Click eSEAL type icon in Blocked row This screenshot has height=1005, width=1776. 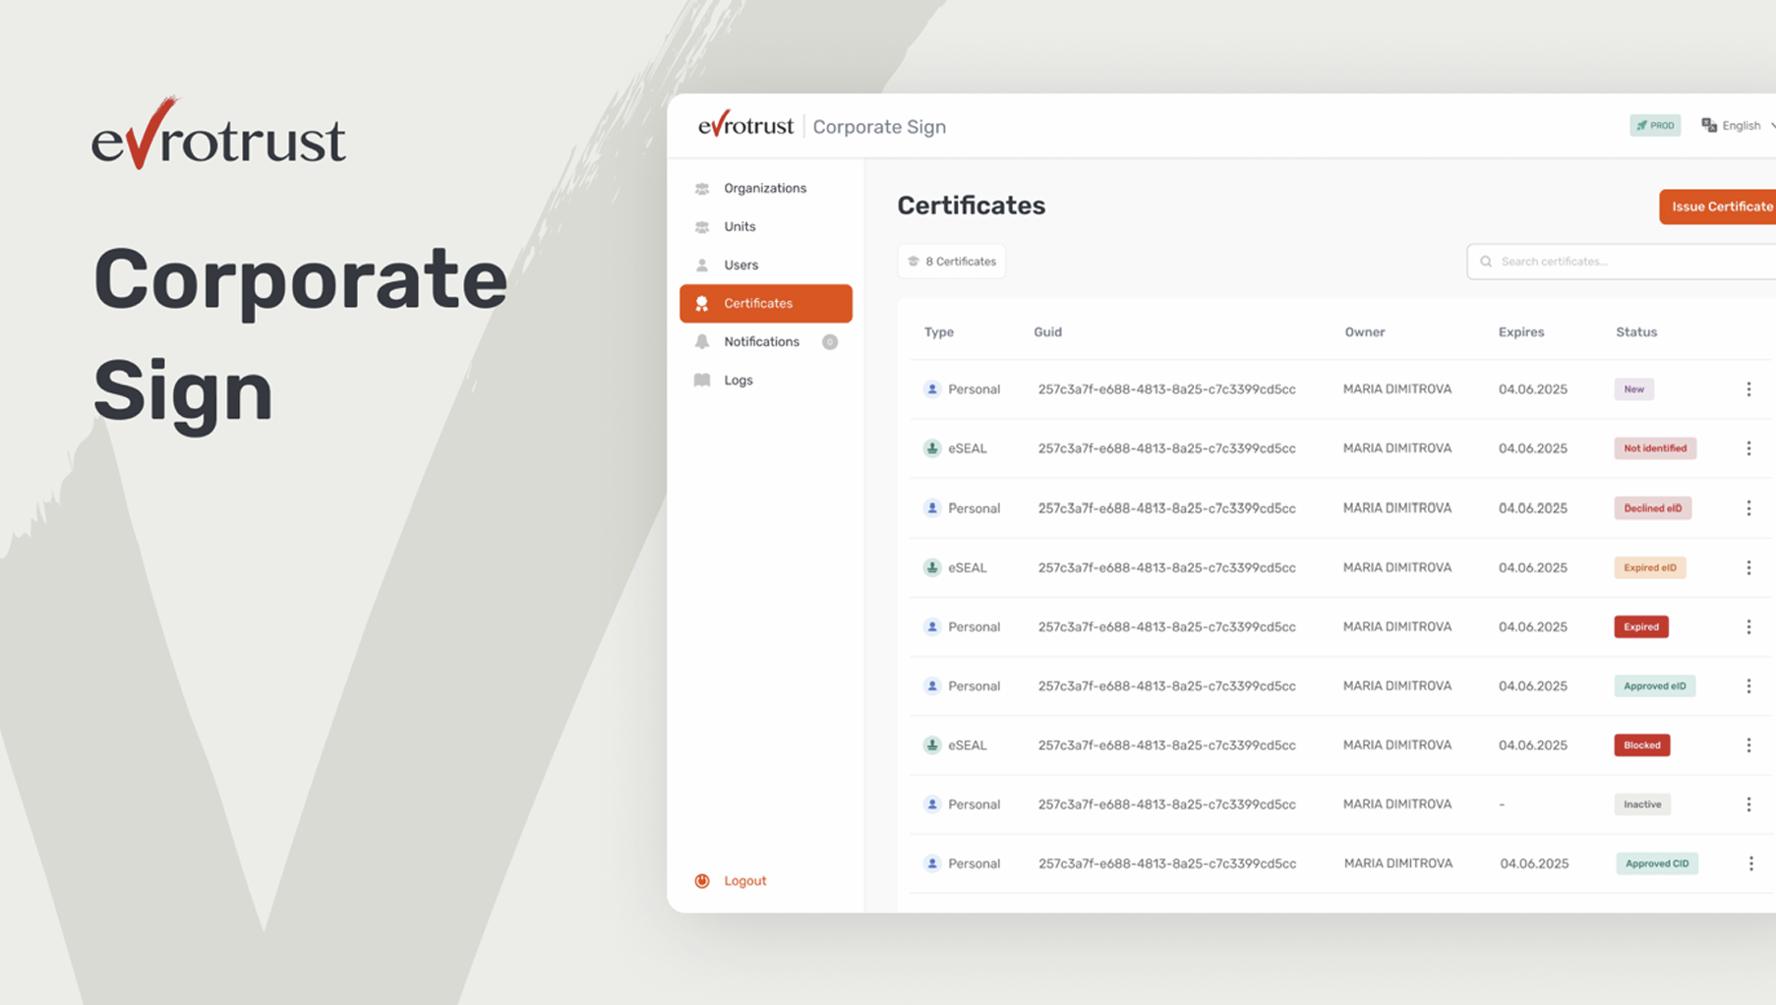[x=932, y=745]
